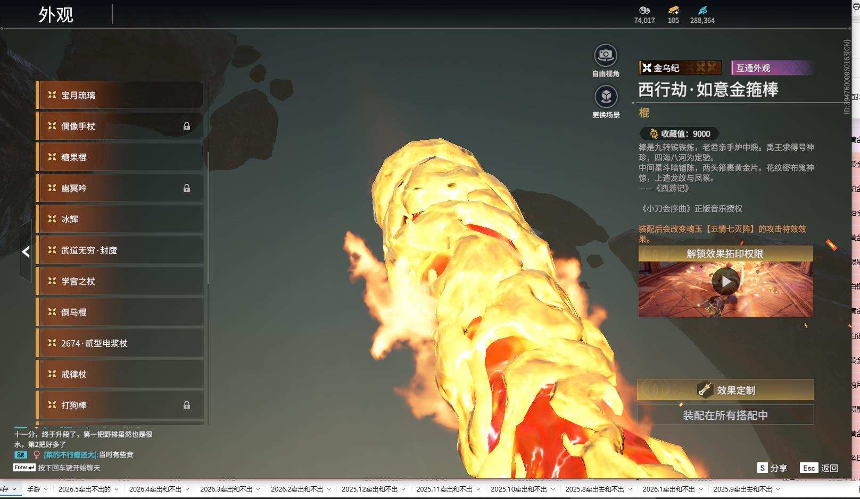This screenshot has width=860, height=499.
Task: Open the 2026.3卖出和不出 sheet tab
Action: click(226, 489)
